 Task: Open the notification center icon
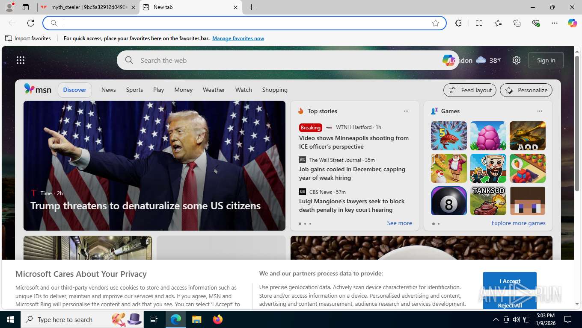(568, 319)
